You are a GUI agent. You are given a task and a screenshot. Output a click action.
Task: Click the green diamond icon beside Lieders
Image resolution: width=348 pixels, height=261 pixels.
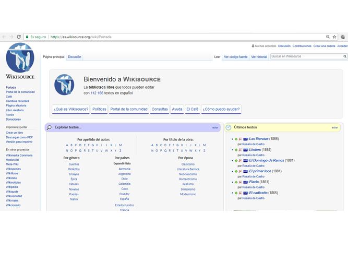[236, 150]
